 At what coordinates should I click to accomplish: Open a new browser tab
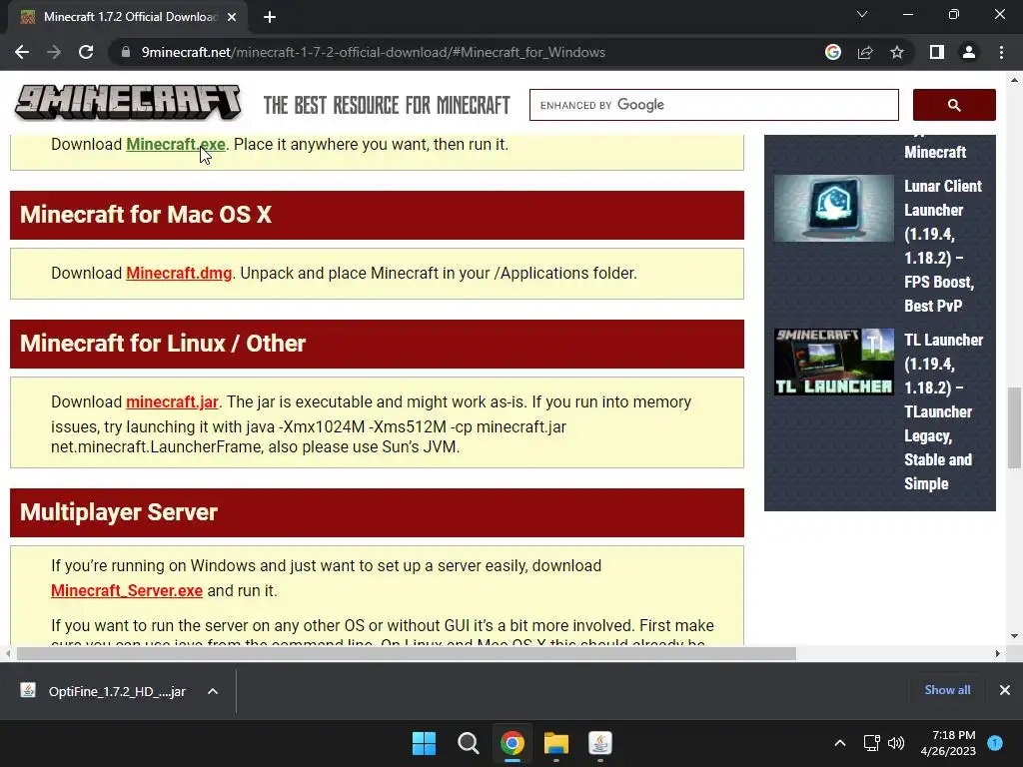tap(270, 17)
